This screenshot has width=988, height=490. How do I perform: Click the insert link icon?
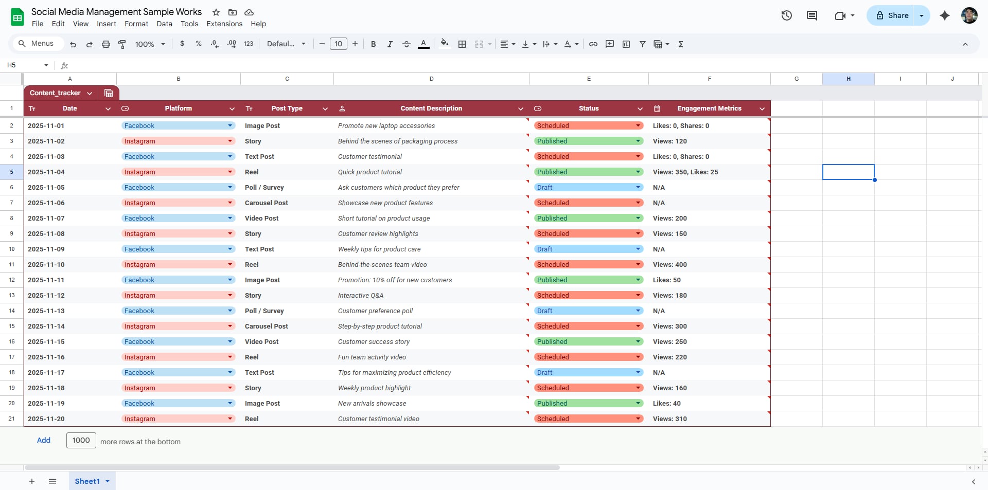coord(593,44)
